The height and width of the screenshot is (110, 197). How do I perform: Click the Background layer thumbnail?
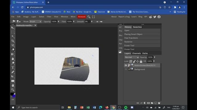pyautogui.click(x=131, y=69)
